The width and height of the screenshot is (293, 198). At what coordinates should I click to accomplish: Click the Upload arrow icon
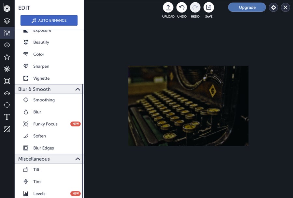pyautogui.click(x=168, y=7)
